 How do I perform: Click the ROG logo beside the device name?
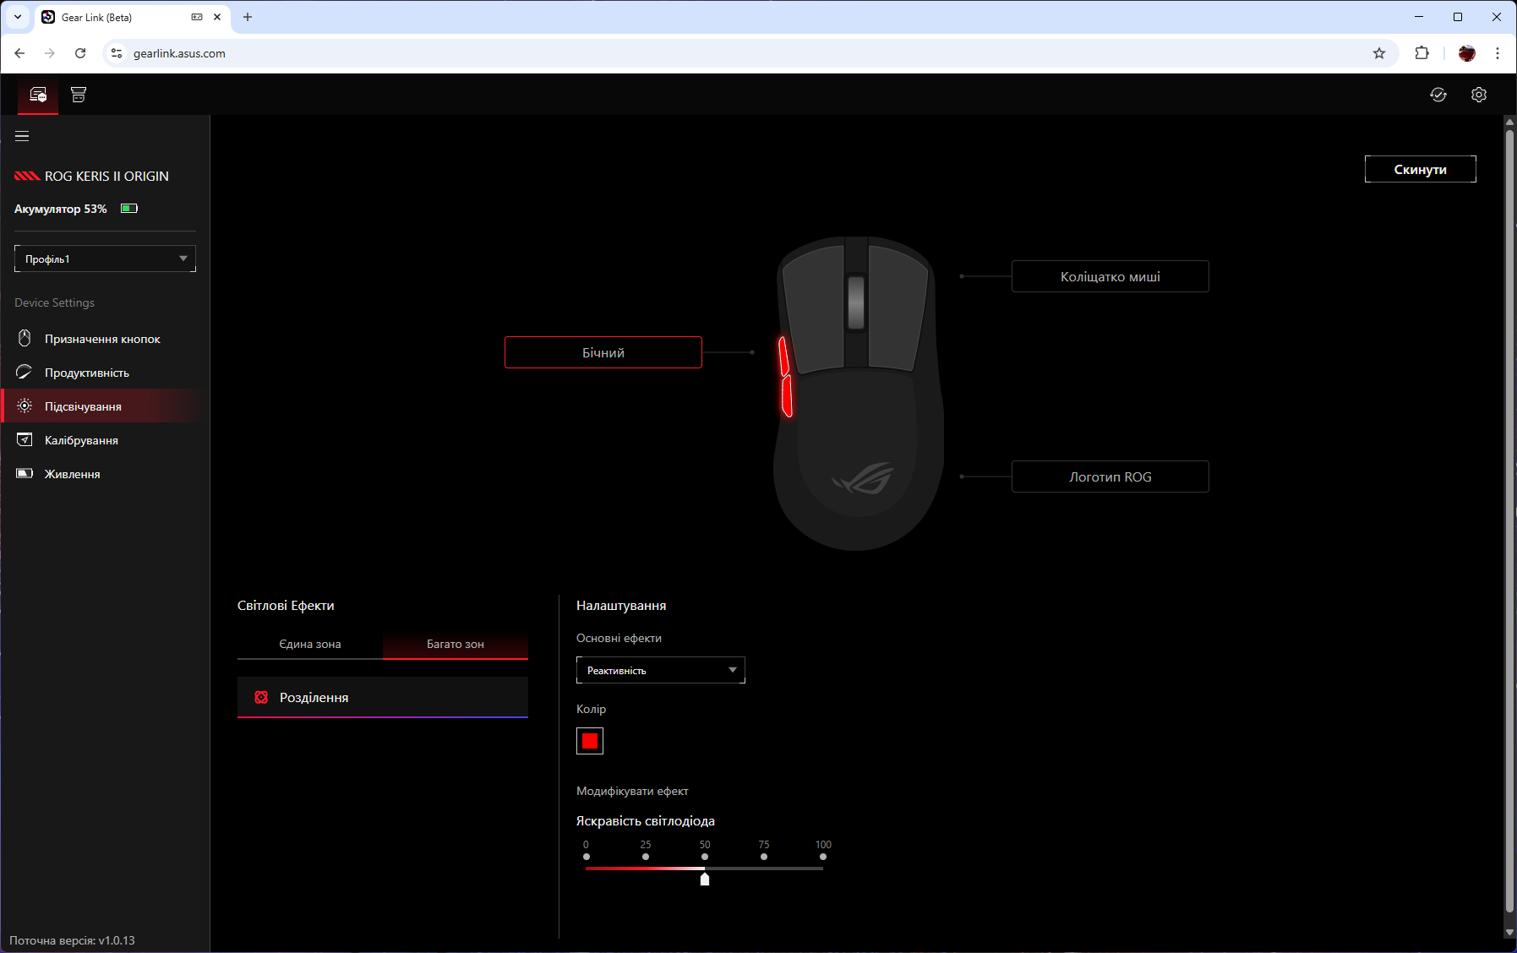tap(27, 177)
